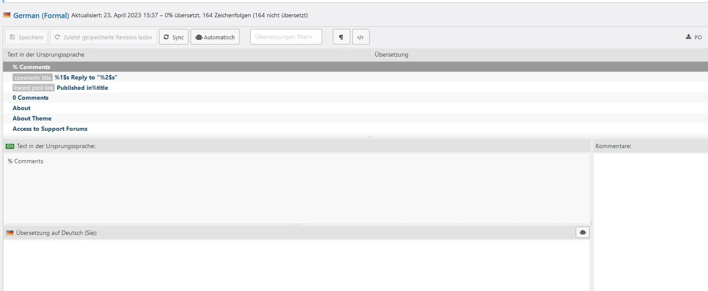This screenshot has height=291, width=708.
Task: Select 'About Theme' string row
Action: (x=355, y=118)
